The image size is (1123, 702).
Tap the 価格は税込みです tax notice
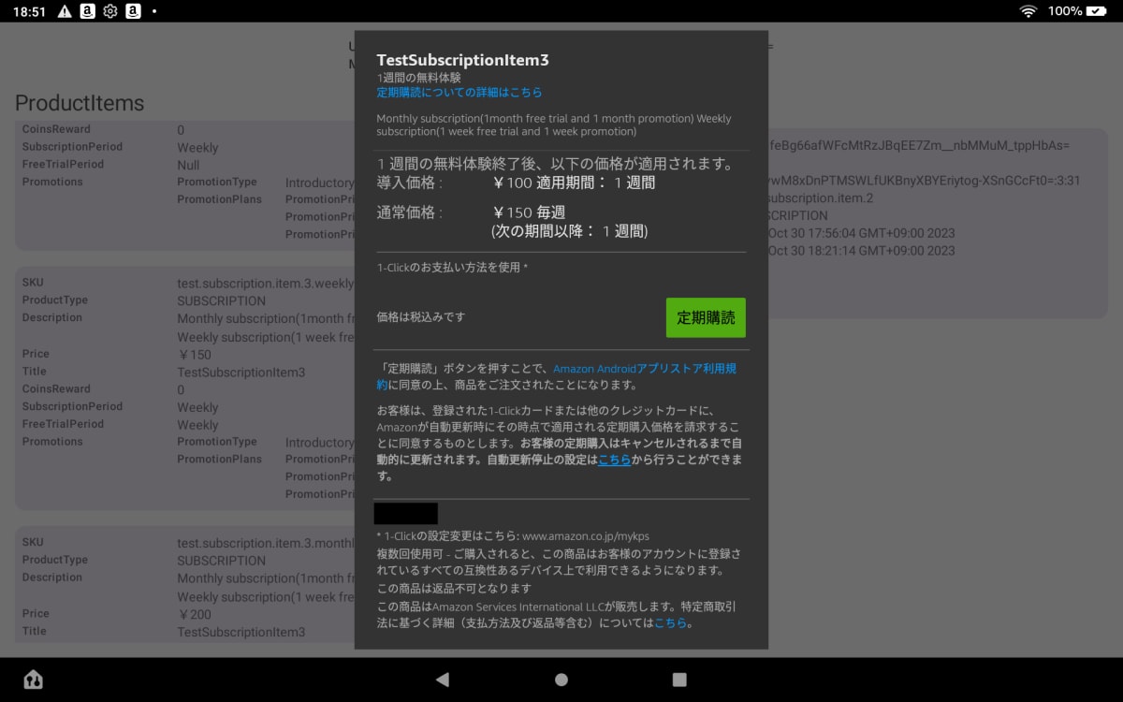tap(420, 316)
